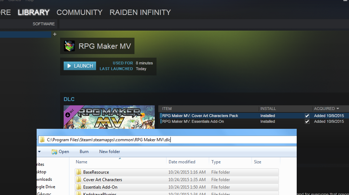Select RPG Maker MV: Essentials Add-On row

point(254,122)
